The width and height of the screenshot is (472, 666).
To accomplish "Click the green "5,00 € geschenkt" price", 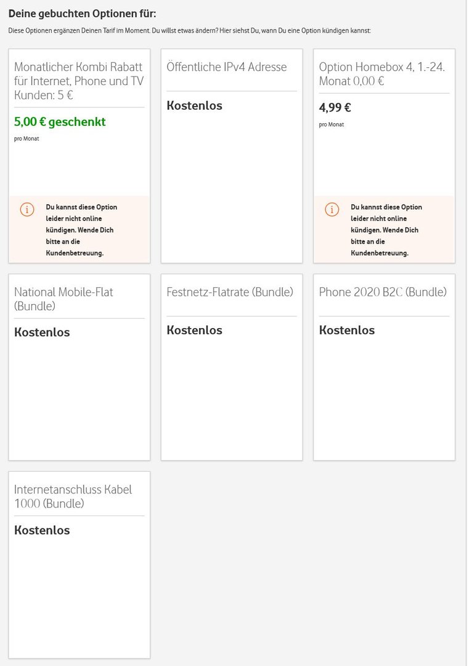I will [60, 121].
